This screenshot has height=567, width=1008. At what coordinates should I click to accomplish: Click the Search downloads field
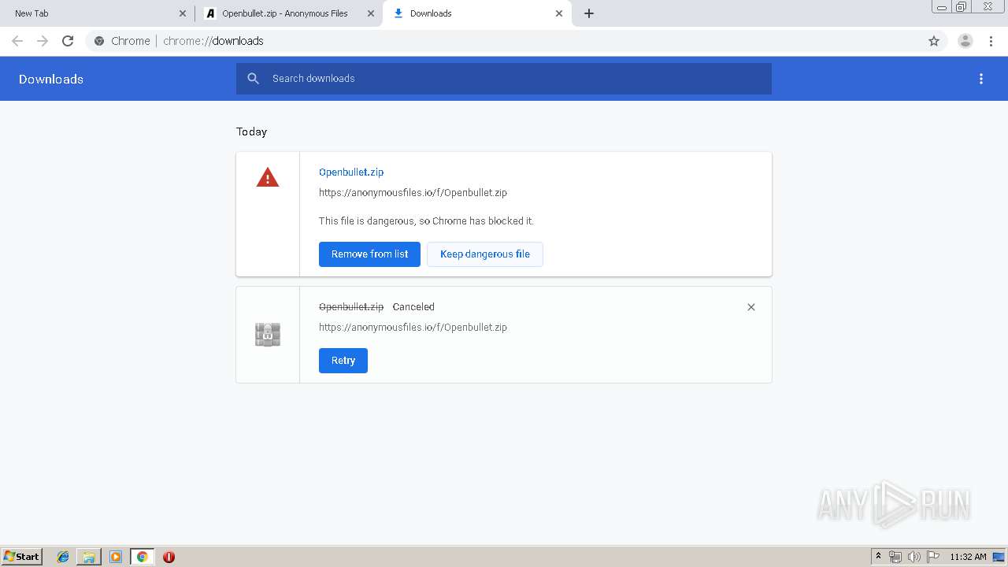point(504,79)
